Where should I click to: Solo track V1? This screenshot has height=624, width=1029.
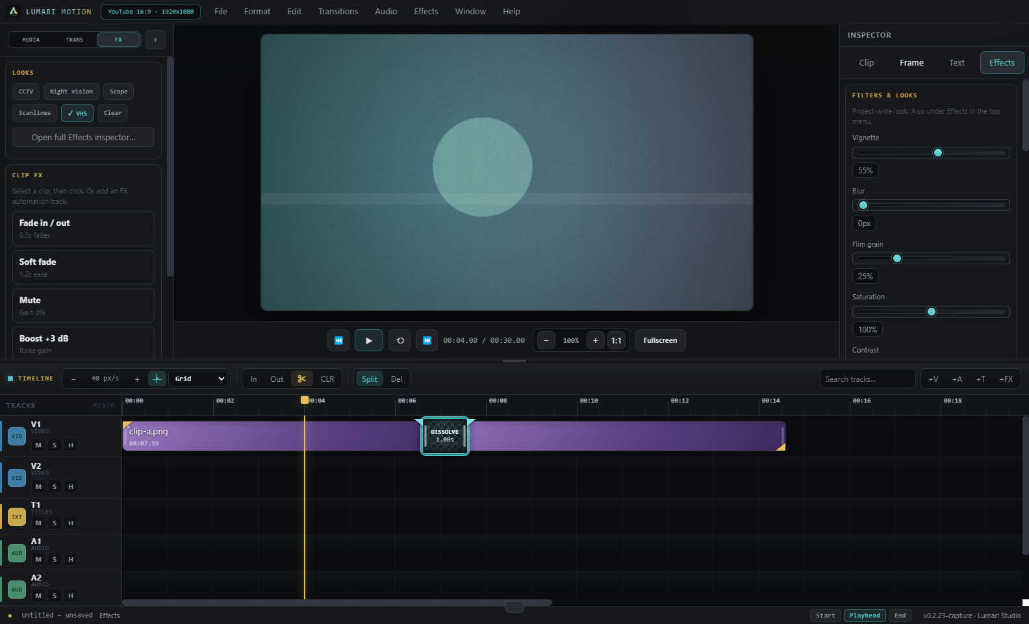tap(55, 445)
